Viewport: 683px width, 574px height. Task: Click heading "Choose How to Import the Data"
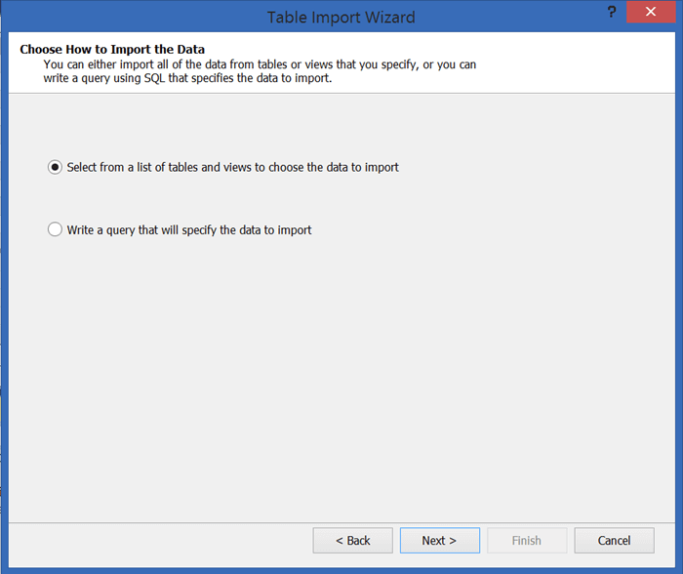[112, 49]
